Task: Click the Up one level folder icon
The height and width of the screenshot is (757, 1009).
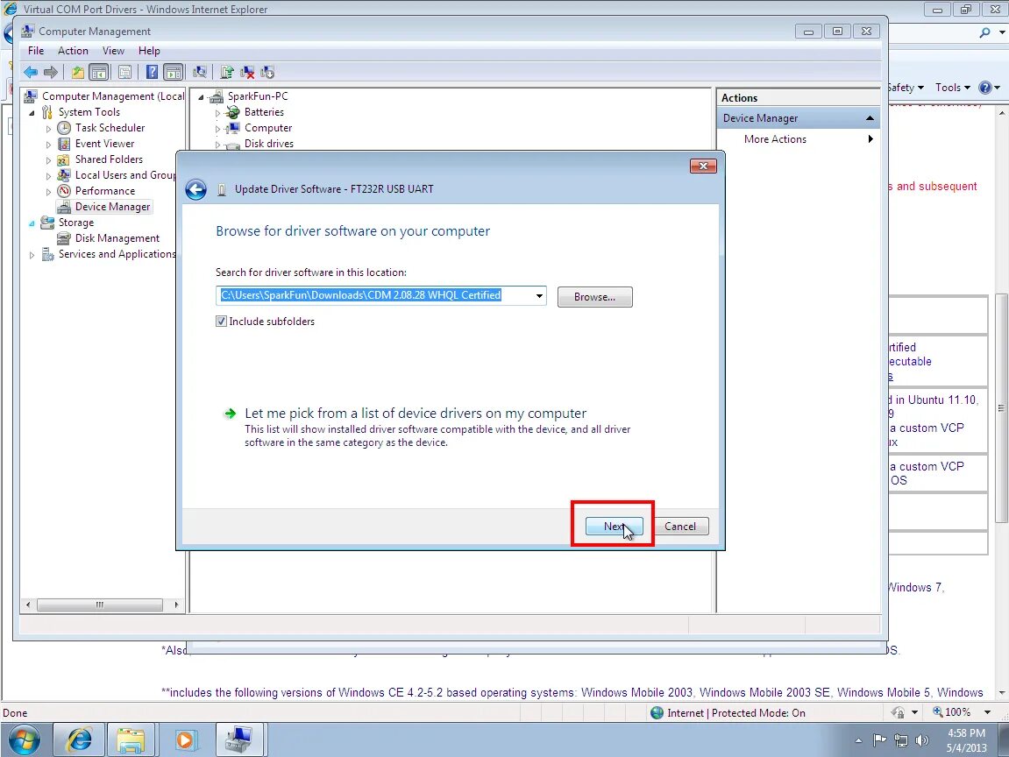Action: point(78,72)
